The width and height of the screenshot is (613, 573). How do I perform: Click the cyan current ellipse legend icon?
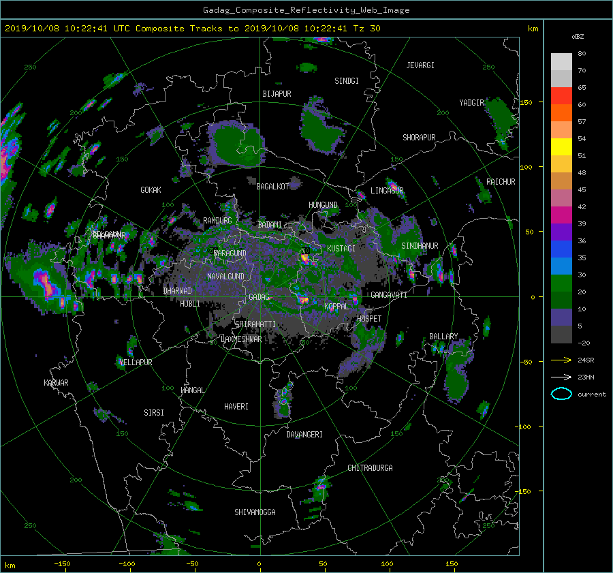click(x=561, y=394)
